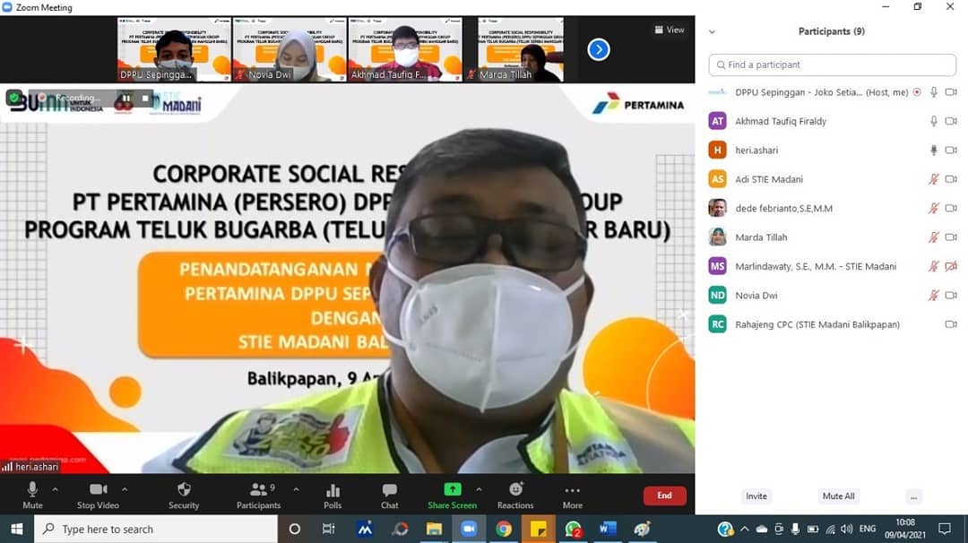Click the green Share Screen button
This screenshot has width=968, height=543.
click(453, 496)
